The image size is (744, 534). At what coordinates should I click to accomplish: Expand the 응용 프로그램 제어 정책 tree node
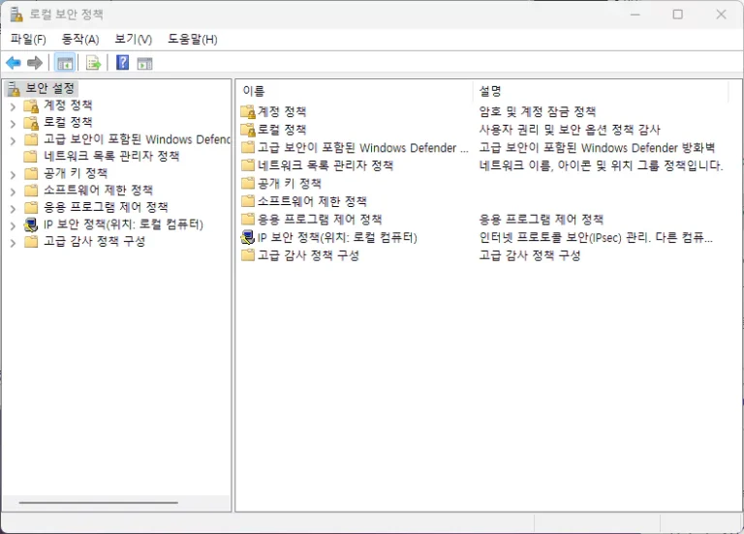tap(13, 209)
